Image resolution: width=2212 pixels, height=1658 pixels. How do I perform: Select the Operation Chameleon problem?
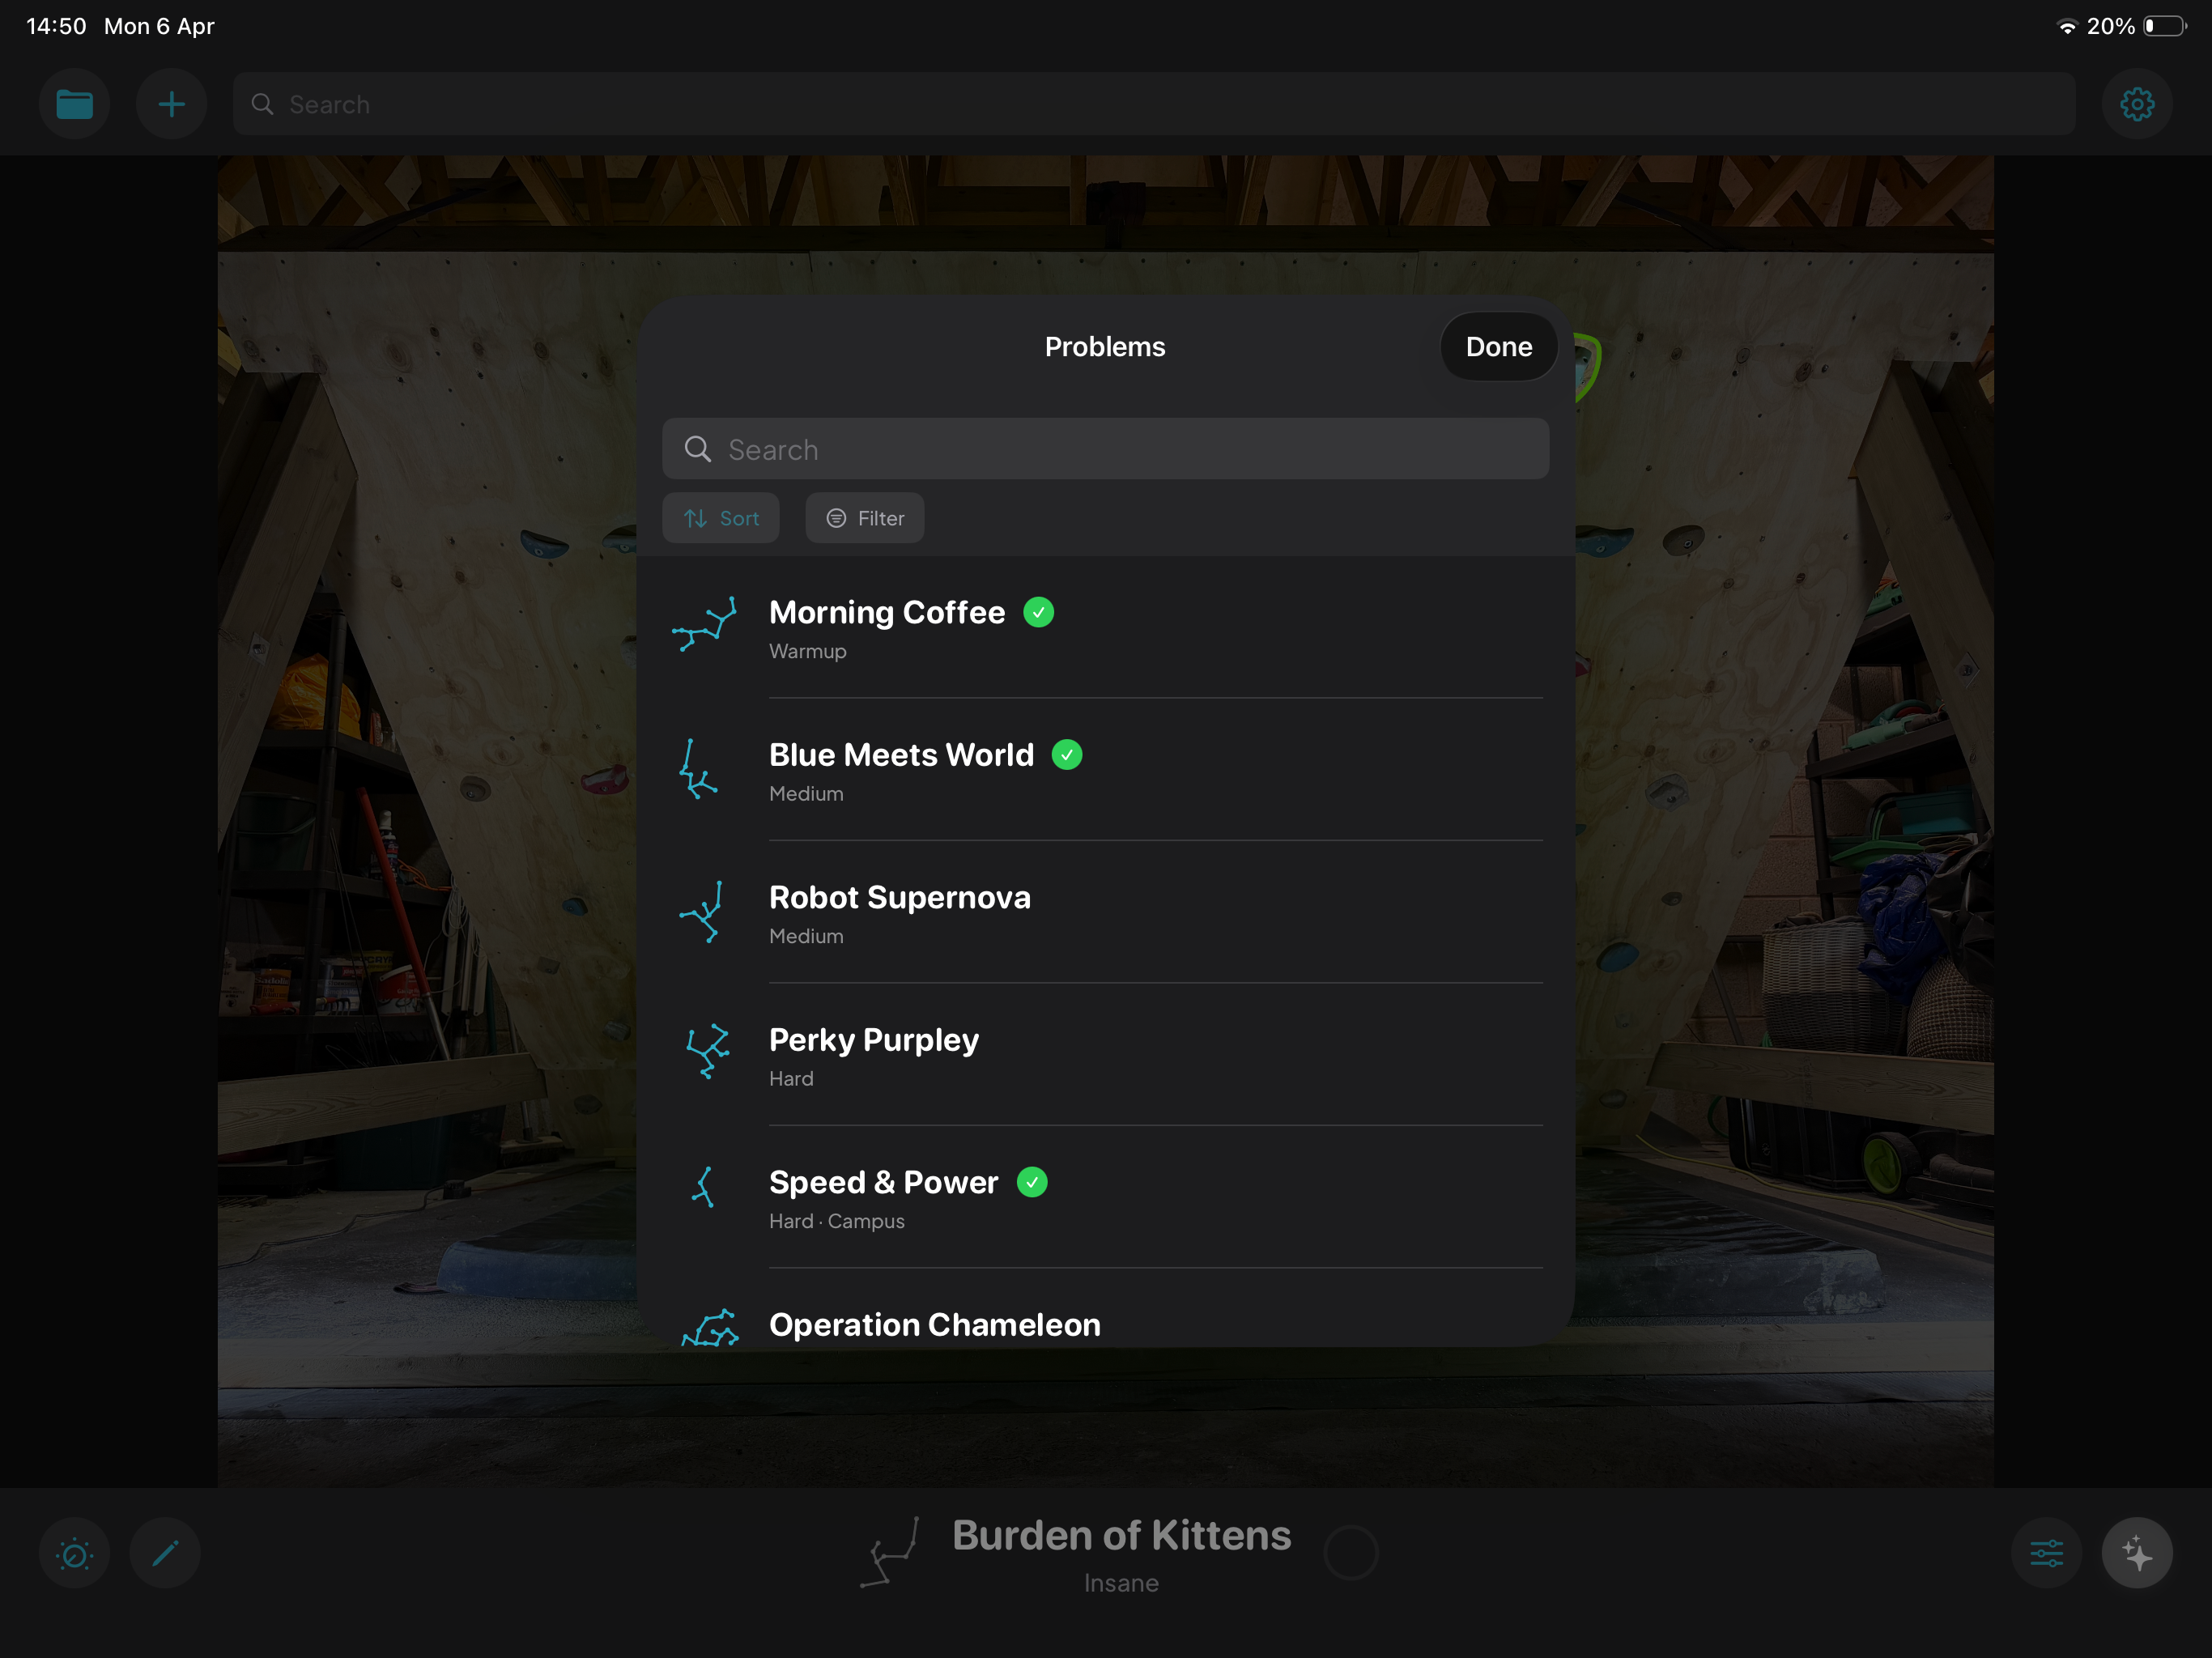(1106, 1308)
